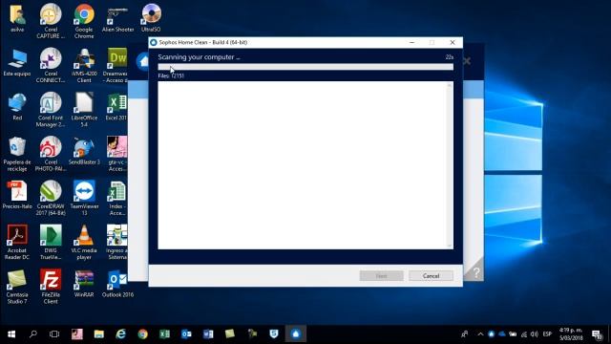Select the CorelDRAW 2017 desktop icon
The image size is (611, 344).
(x=51, y=198)
